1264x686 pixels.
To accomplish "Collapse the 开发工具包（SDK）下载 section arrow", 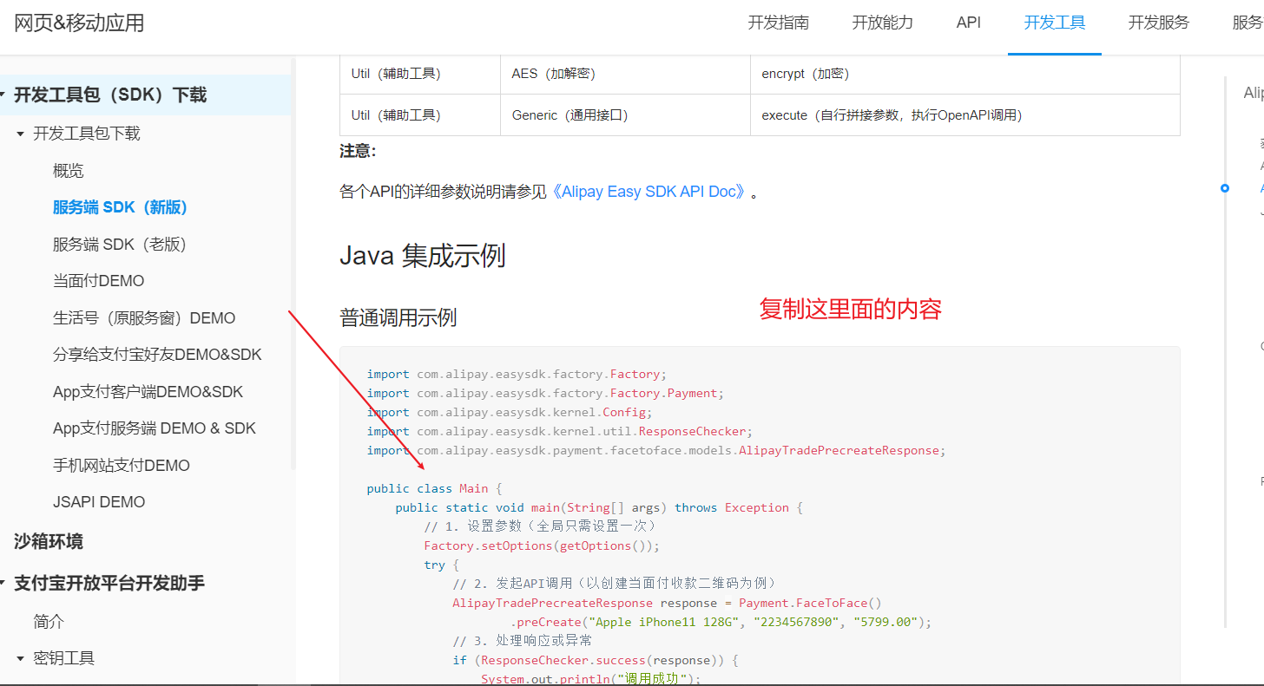I will click(x=3, y=95).
